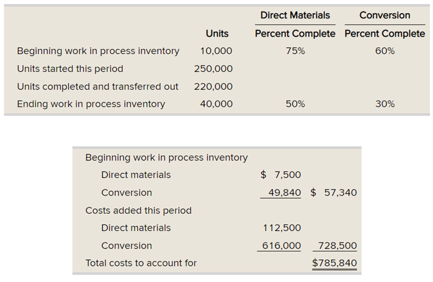Select the 220,000 units transferred value
The width and height of the screenshot is (433, 282).
pyautogui.click(x=213, y=87)
